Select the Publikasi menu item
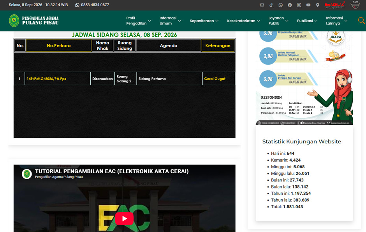 [x=307, y=21]
